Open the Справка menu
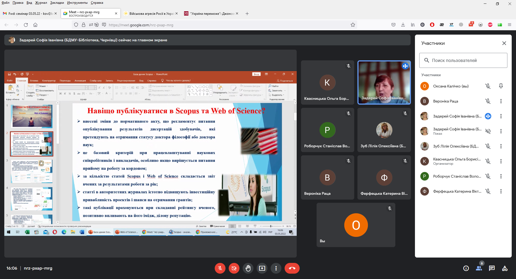This screenshot has height=279, width=516. [x=97, y=3]
